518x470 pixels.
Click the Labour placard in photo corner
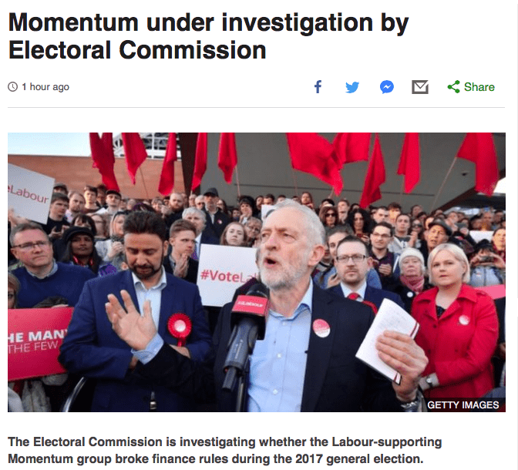click(x=30, y=193)
